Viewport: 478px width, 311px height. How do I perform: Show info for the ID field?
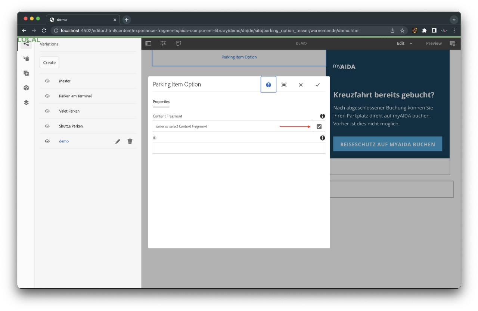click(322, 138)
